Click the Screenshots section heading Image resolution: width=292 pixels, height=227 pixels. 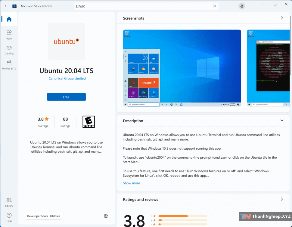click(x=134, y=18)
